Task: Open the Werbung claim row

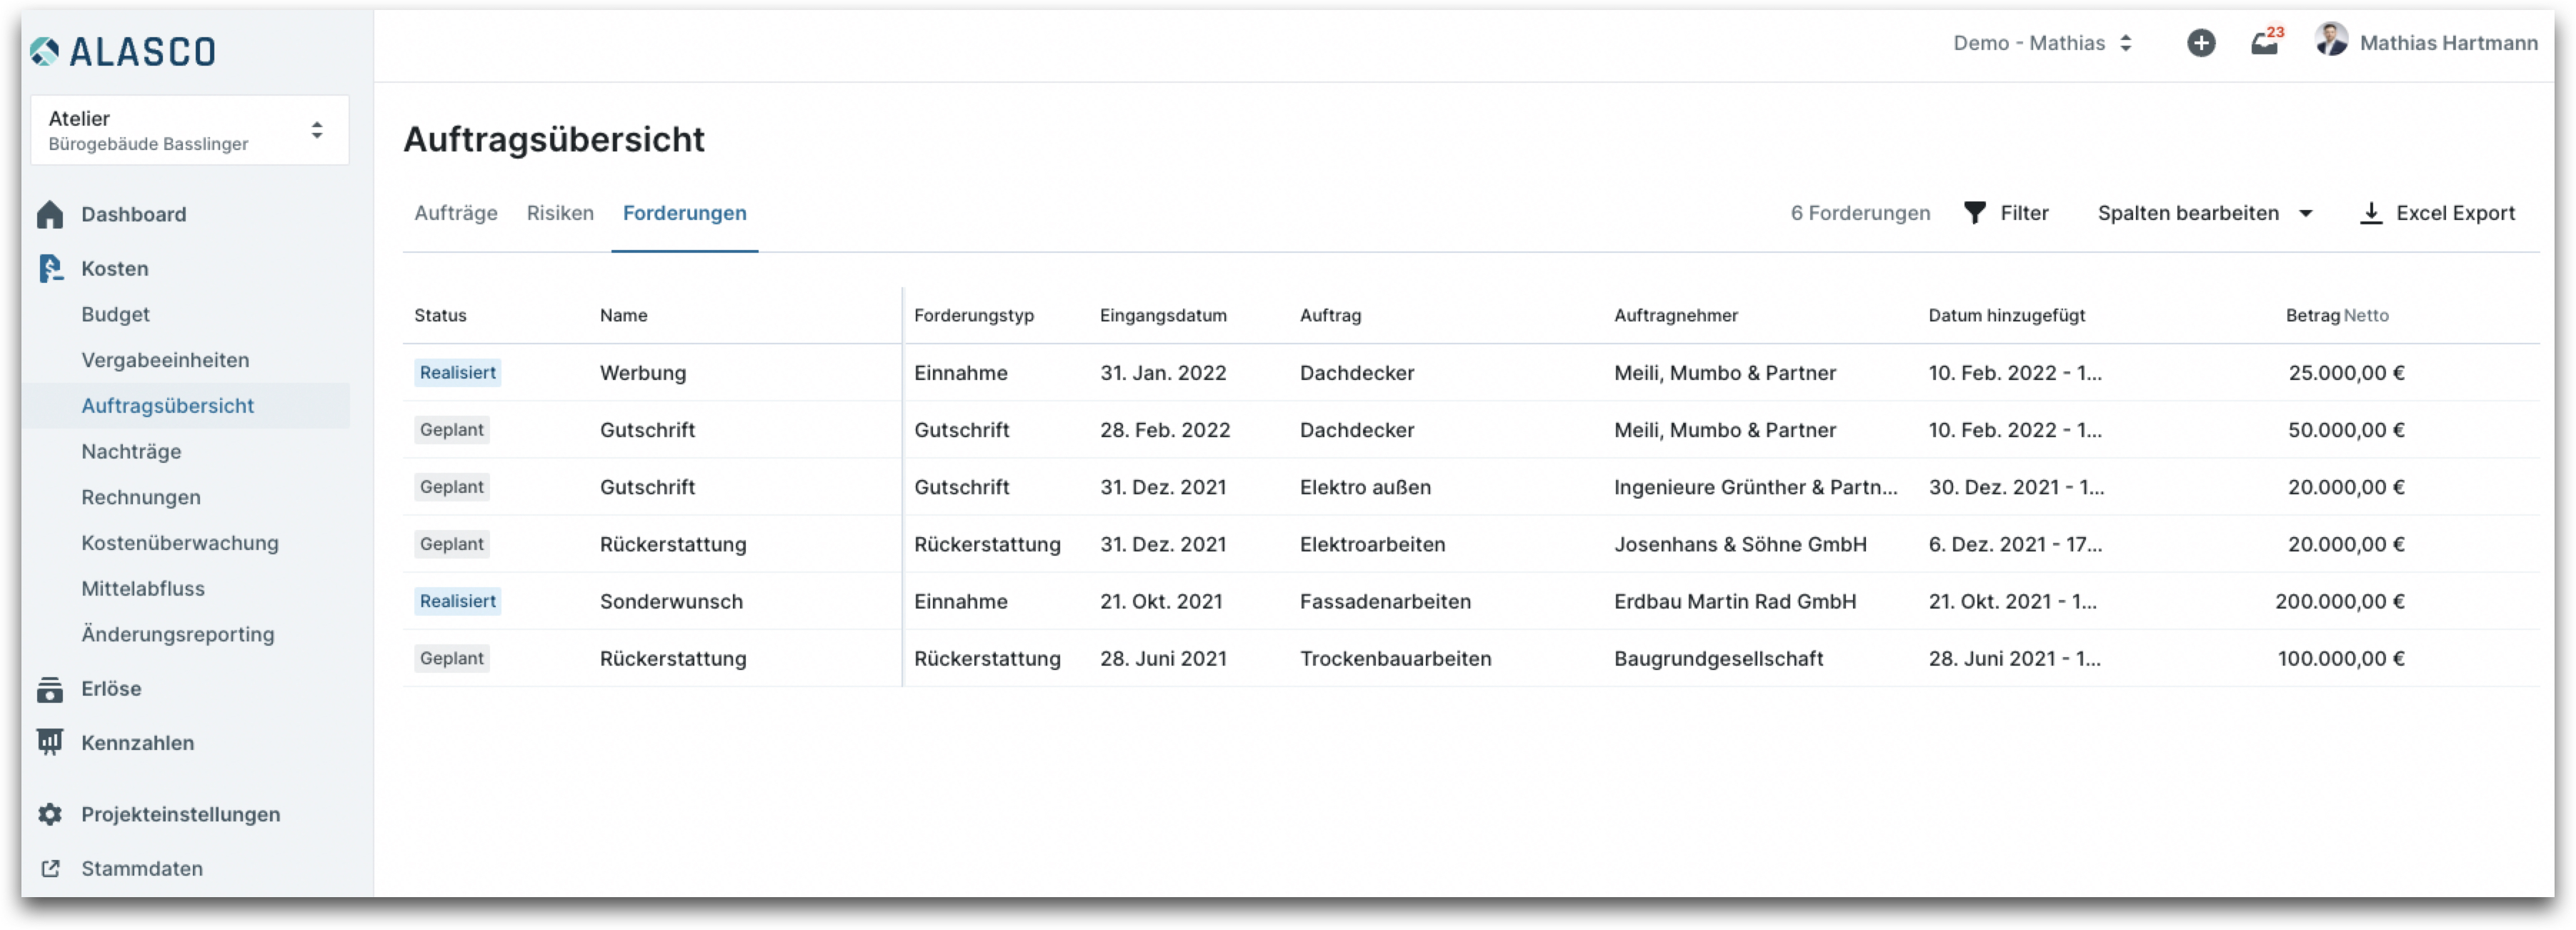Action: 1470,373
